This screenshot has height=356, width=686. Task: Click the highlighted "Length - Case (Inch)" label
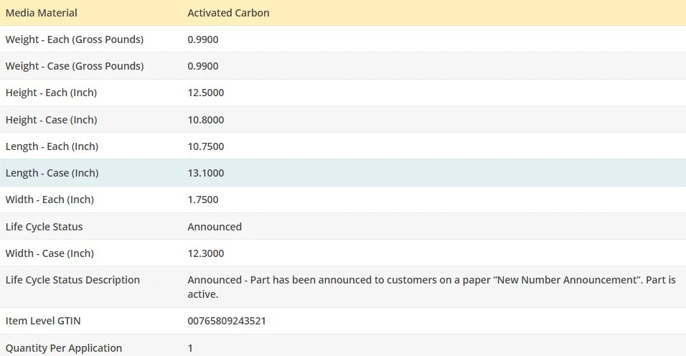coord(52,173)
